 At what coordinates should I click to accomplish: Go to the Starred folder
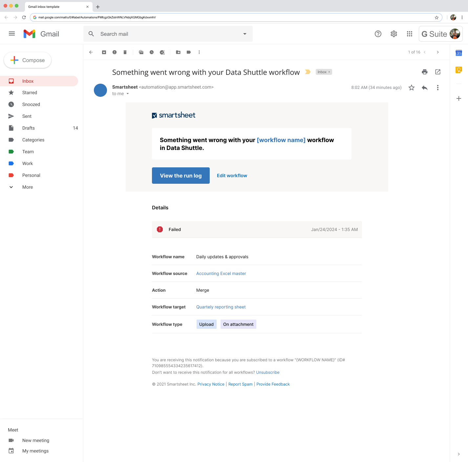click(30, 93)
